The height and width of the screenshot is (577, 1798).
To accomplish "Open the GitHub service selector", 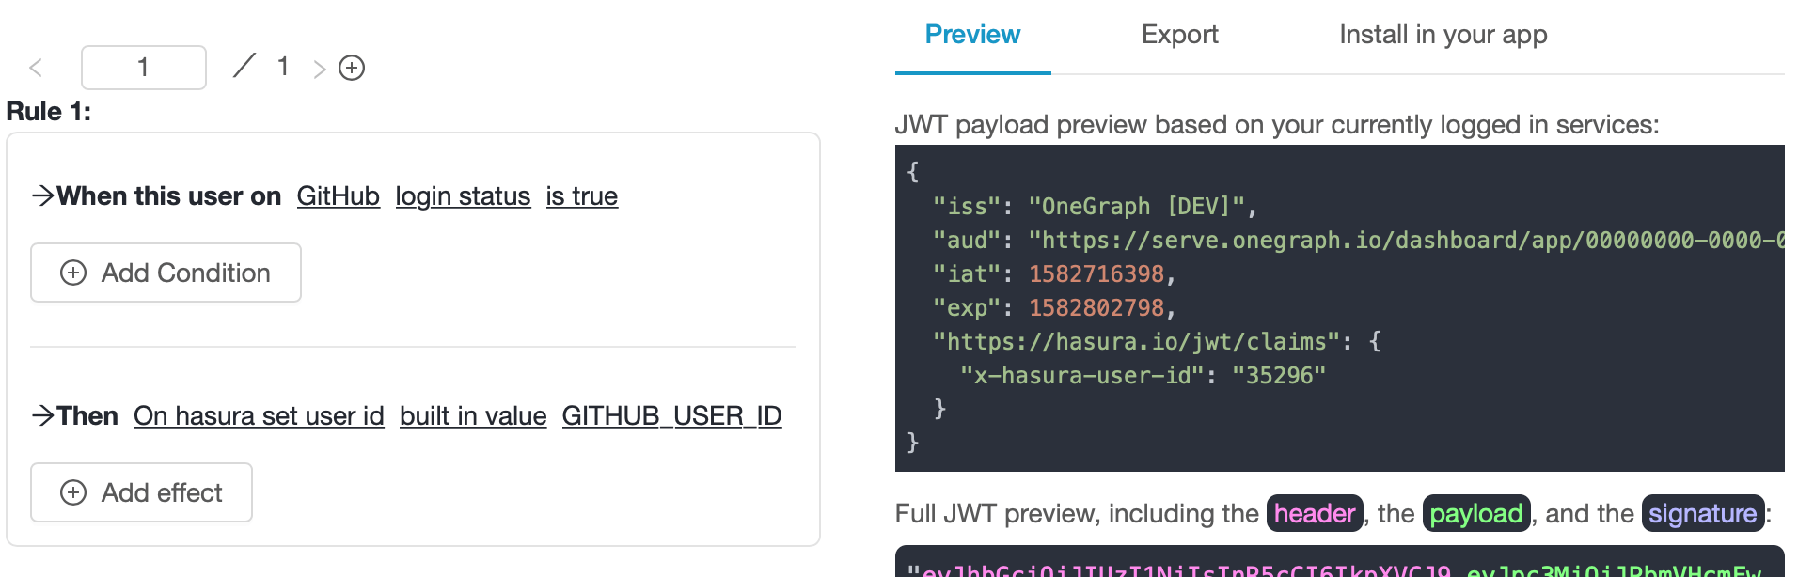I will [338, 195].
